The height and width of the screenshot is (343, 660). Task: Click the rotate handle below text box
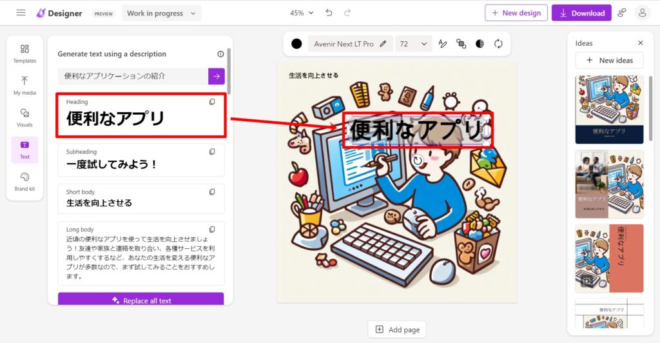pyautogui.click(x=418, y=161)
